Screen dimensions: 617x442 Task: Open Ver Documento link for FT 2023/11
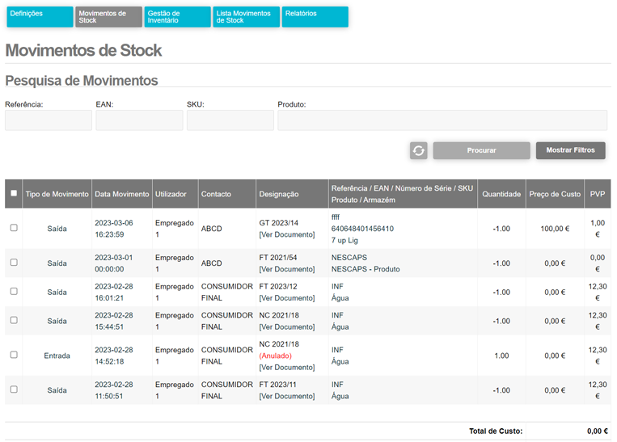point(287,397)
